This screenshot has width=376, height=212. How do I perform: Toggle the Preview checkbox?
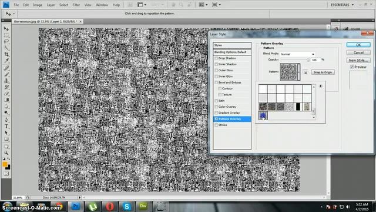point(352,67)
